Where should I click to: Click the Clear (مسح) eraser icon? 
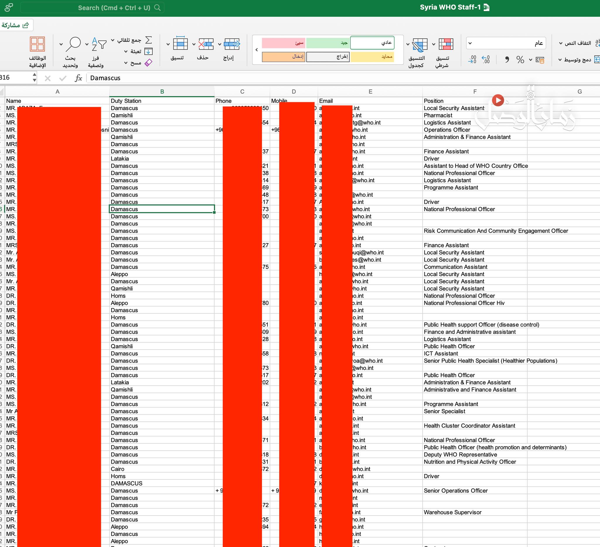click(x=148, y=63)
